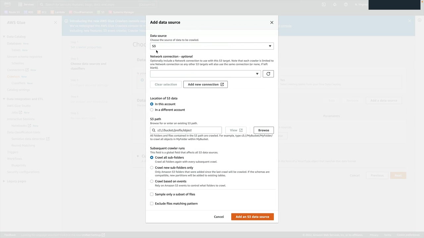The height and width of the screenshot is (238, 424).
Task: Open Set crawler properties step link
Action: point(86,47)
